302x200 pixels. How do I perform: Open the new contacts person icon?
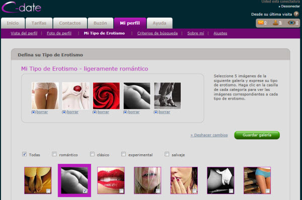[276, 23]
